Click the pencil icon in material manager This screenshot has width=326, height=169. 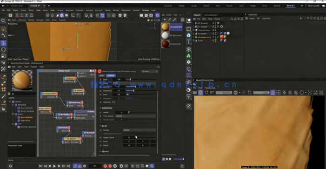click(169, 20)
